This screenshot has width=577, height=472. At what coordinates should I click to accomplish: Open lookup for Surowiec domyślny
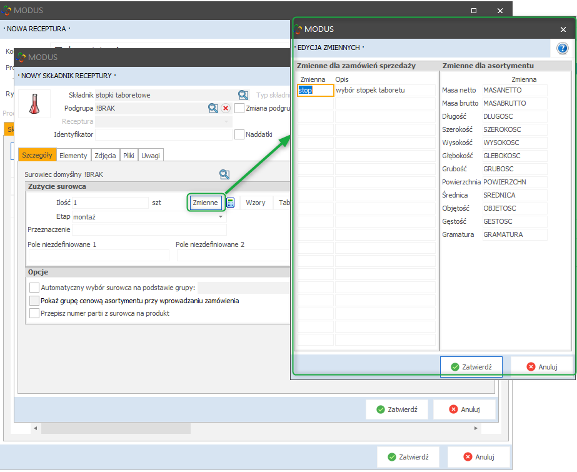224,174
